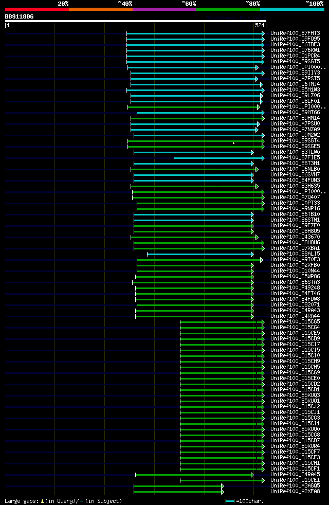
Task: Select the UniRef100_Q15CI7 label
Action: click(295, 344)
